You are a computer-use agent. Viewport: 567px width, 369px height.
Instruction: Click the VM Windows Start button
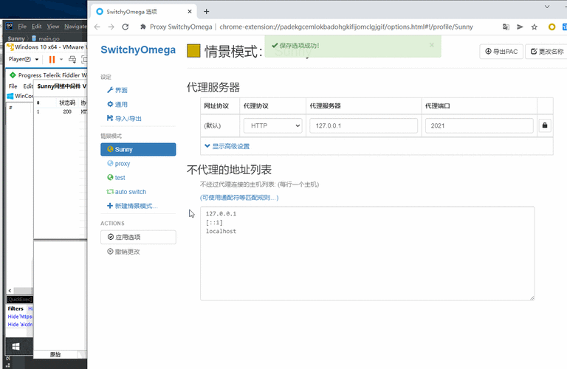[16, 347]
